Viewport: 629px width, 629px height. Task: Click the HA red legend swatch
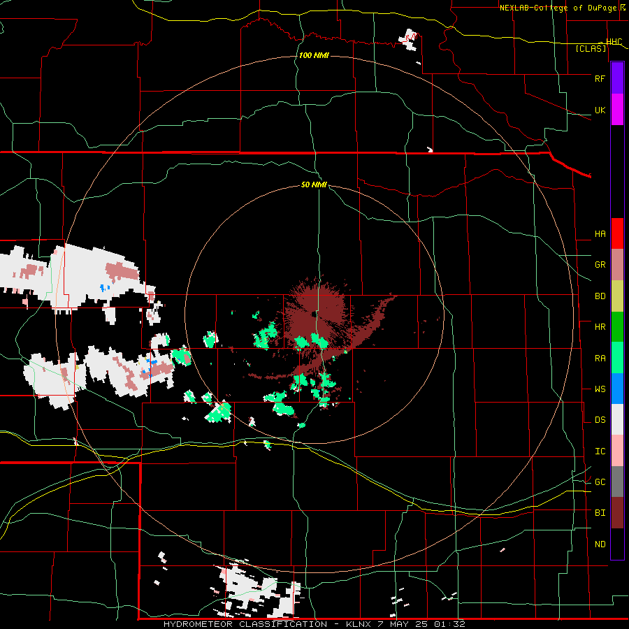pos(617,233)
